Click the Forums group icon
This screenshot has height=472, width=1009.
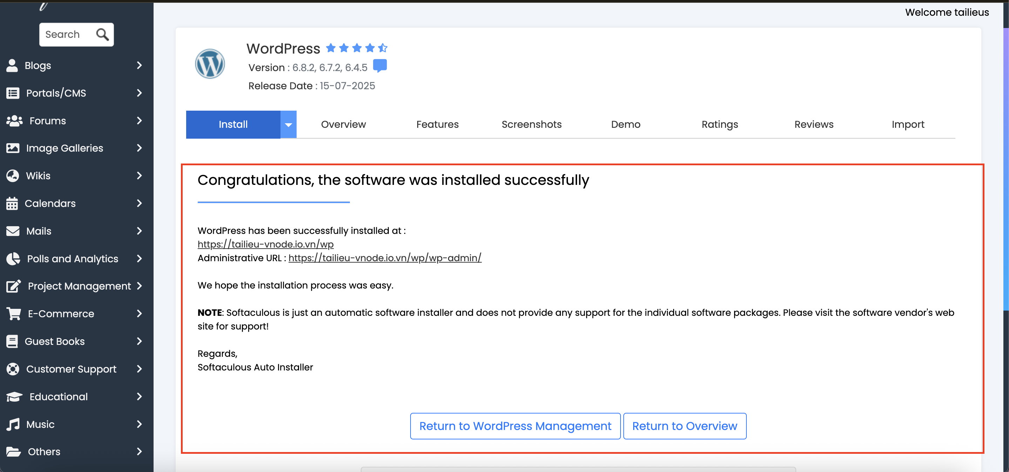(x=14, y=121)
